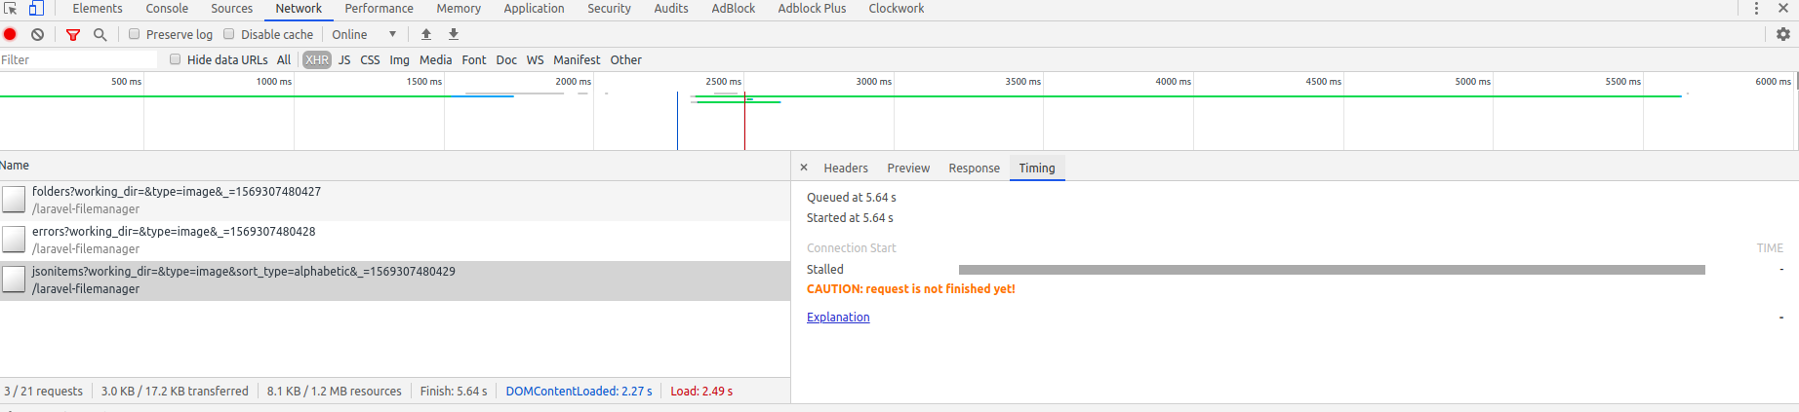Image resolution: width=1799 pixels, height=412 pixels.
Task: Open the Preview details tab
Action: [x=908, y=169]
